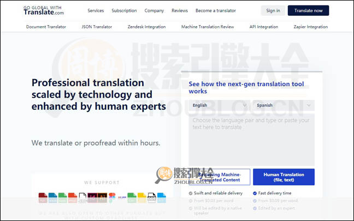Click the 'Fast delivery time' text

click(275, 193)
